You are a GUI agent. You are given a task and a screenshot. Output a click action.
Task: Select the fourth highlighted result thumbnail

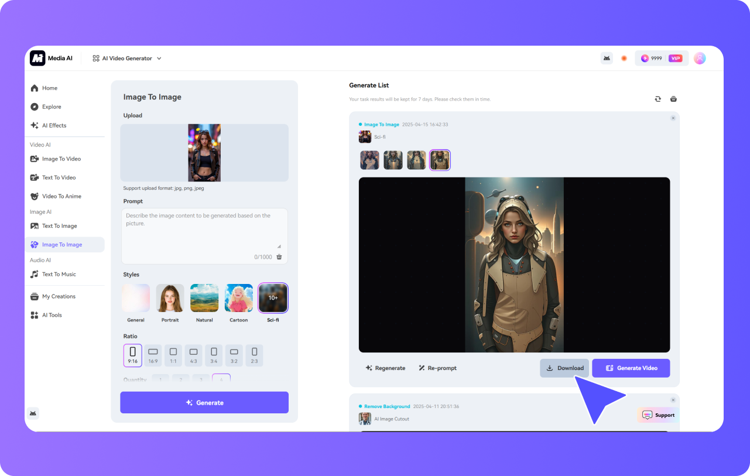tap(440, 160)
